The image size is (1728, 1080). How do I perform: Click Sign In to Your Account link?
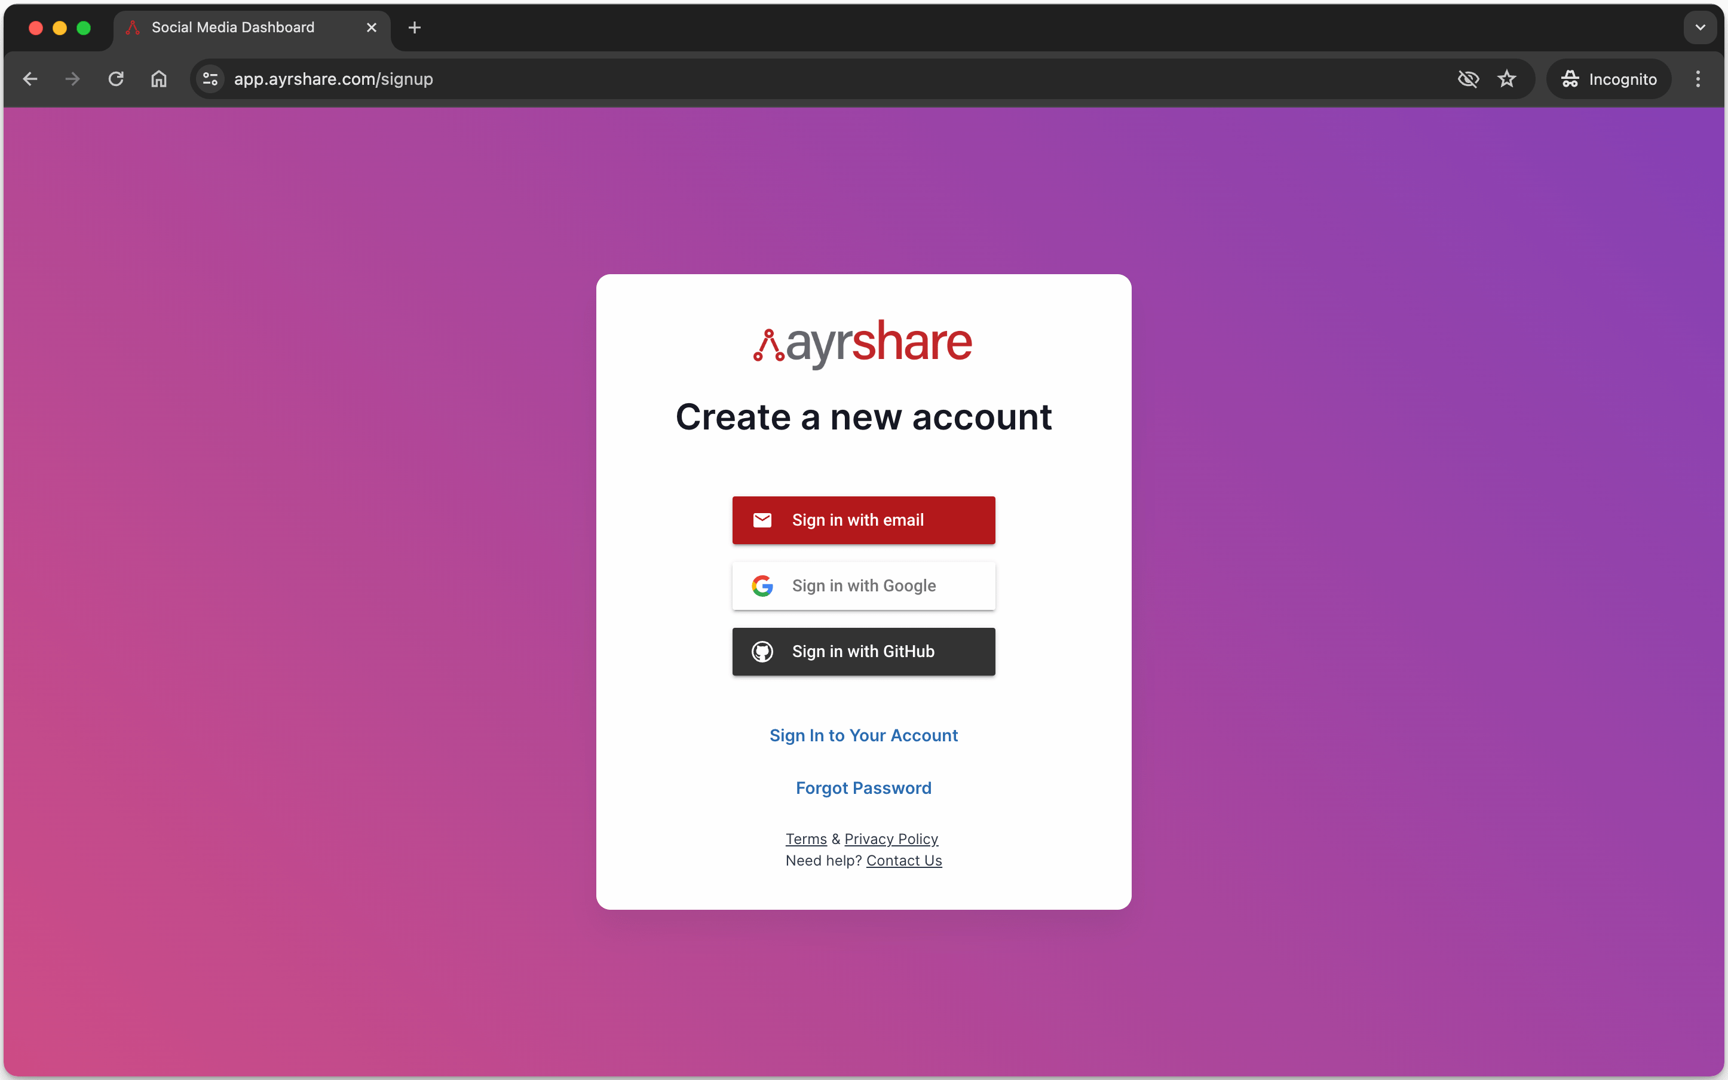click(863, 734)
